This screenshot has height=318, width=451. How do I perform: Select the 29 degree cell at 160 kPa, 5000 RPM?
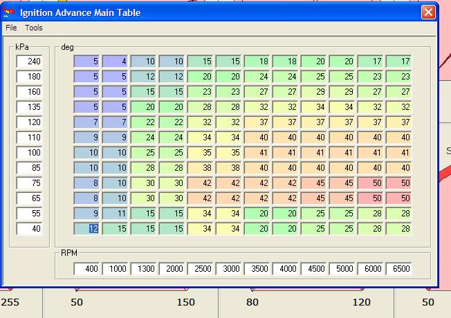point(342,92)
